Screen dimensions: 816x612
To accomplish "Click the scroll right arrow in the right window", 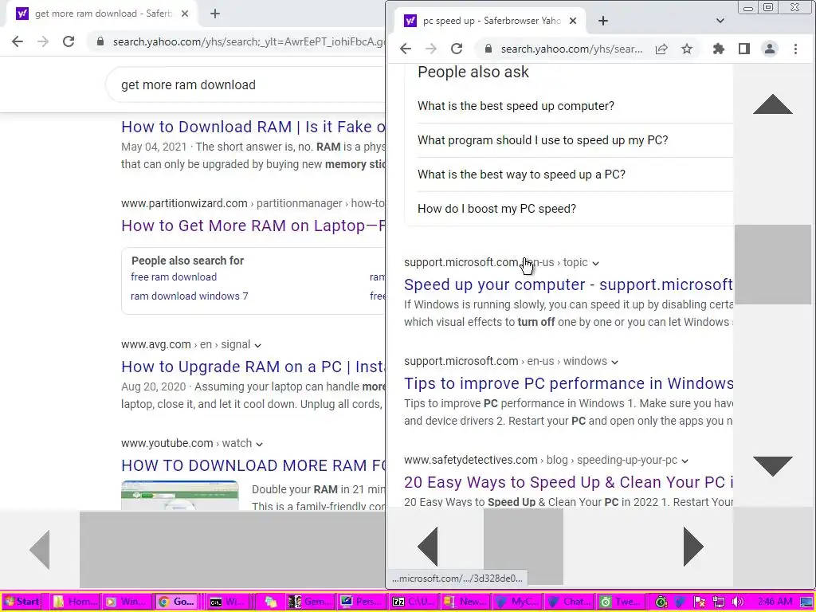I will click(x=693, y=547).
